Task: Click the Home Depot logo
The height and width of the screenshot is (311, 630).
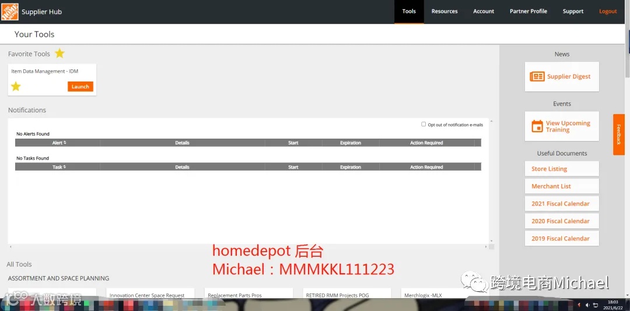Action: pyautogui.click(x=10, y=12)
